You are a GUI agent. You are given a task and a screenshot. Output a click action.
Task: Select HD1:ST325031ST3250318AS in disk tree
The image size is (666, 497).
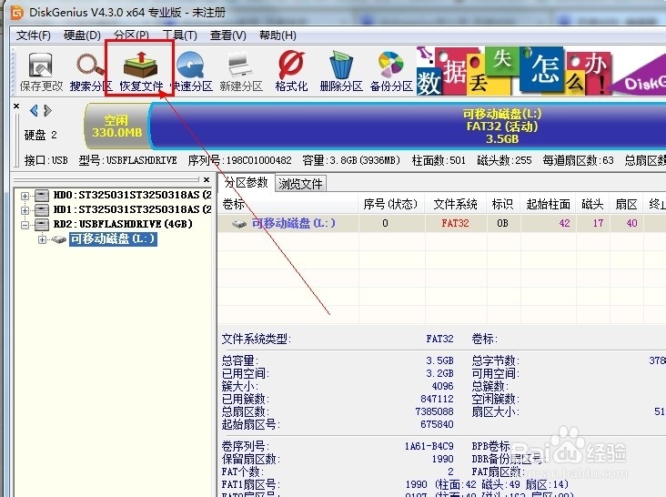coord(133,209)
